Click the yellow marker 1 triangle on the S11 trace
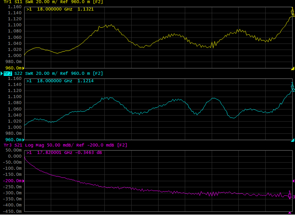 point(292,13)
